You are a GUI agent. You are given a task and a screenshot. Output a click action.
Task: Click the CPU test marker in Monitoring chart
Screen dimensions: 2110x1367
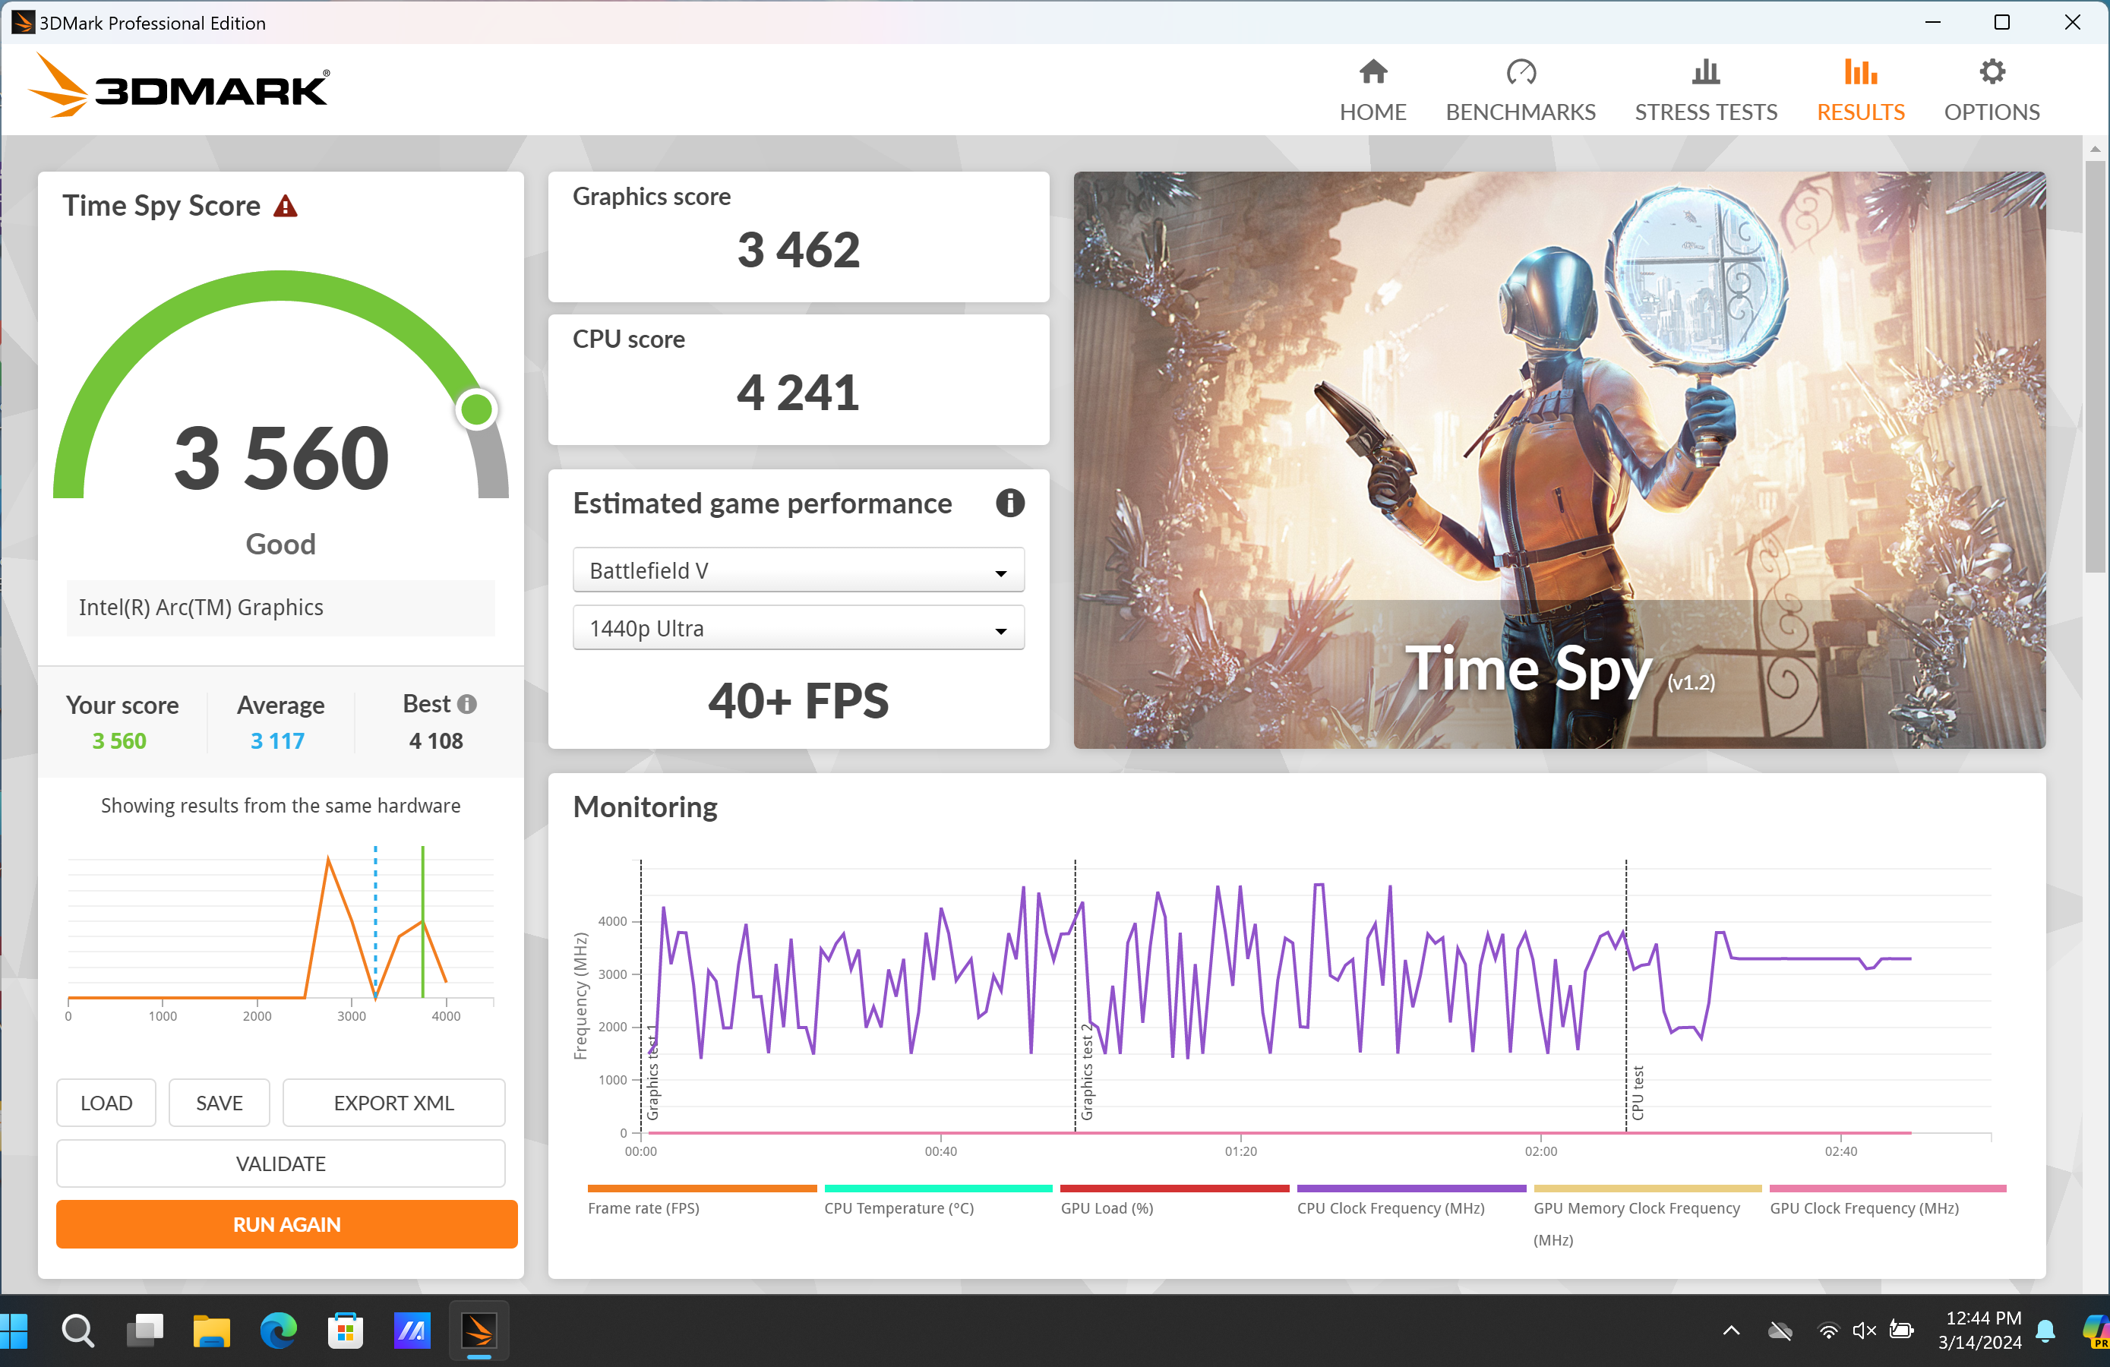click(x=1638, y=1093)
